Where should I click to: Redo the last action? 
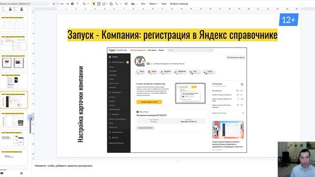[67, 4]
